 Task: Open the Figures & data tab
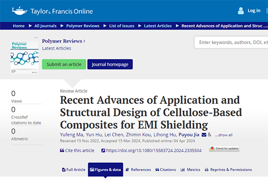[105, 169]
